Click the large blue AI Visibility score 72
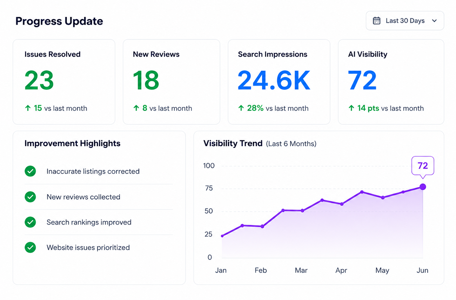This screenshot has height=300, width=456. 362,81
